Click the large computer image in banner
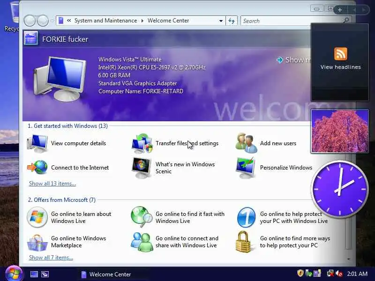Screen dimensions: 375x281 [x=60, y=79]
